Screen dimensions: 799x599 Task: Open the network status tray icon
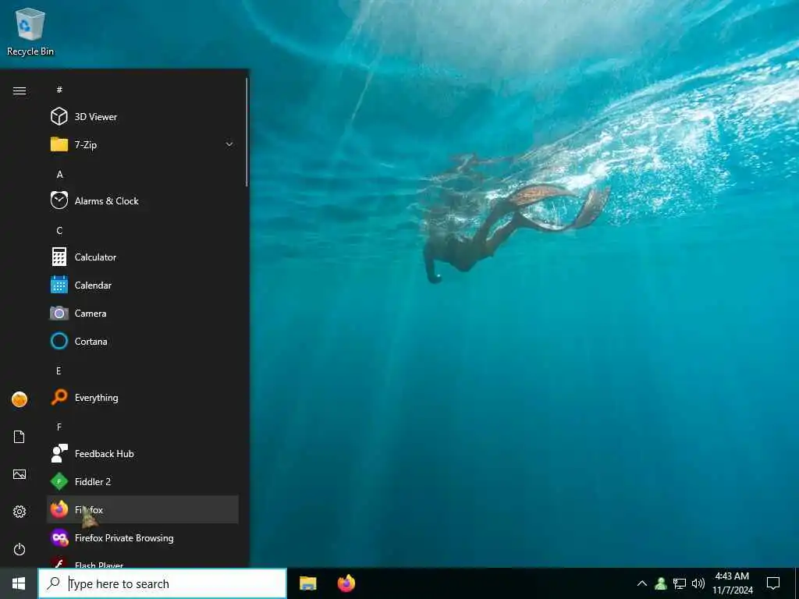(680, 583)
